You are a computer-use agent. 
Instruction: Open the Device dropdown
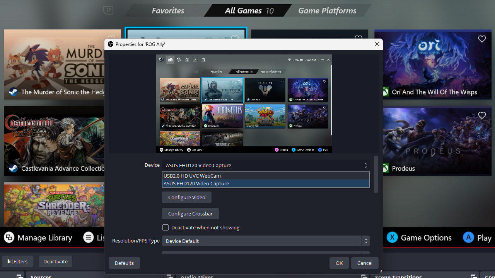[x=266, y=165]
